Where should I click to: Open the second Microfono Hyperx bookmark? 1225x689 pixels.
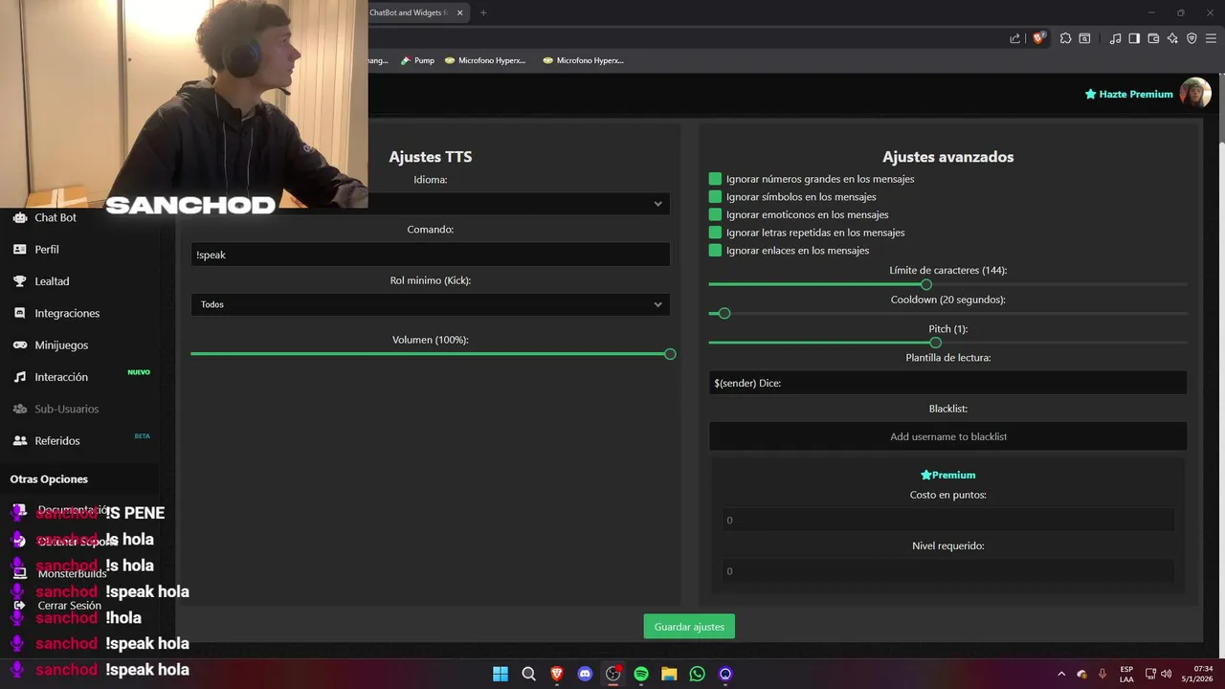[583, 60]
